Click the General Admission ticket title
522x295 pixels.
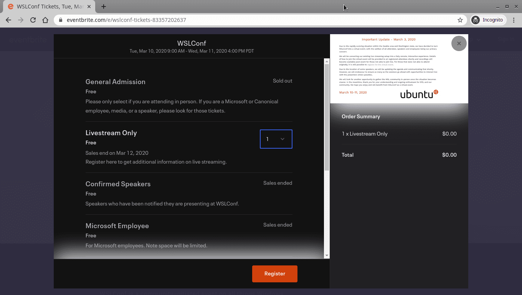point(116,82)
